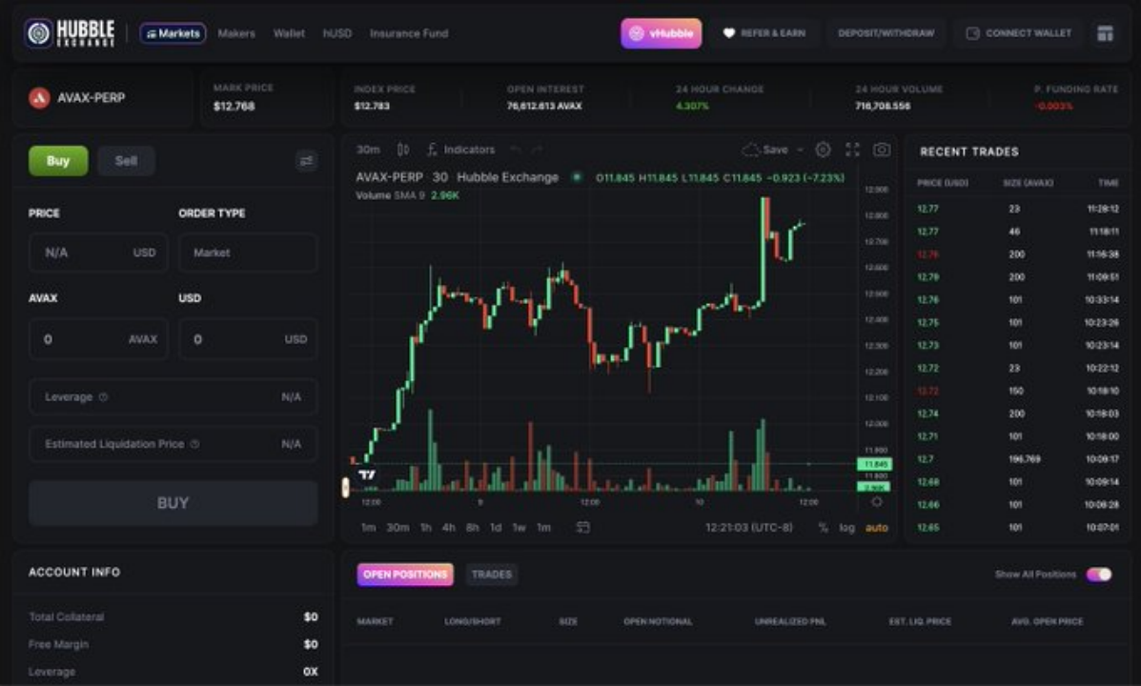
Task: Set chart range to 1w
Action: 519,528
